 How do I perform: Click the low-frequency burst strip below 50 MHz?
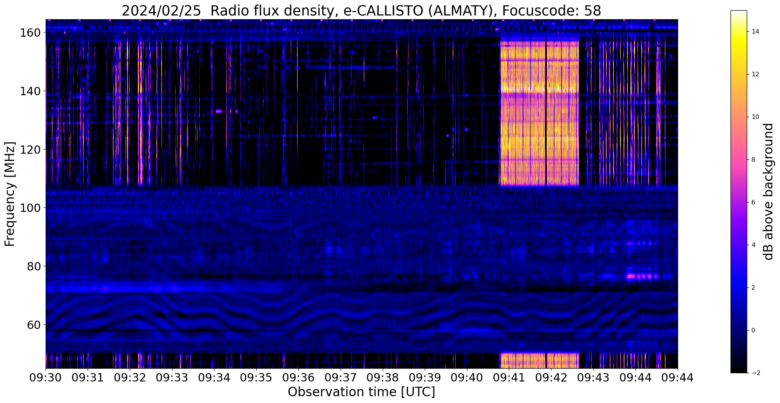tap(539, 361)
